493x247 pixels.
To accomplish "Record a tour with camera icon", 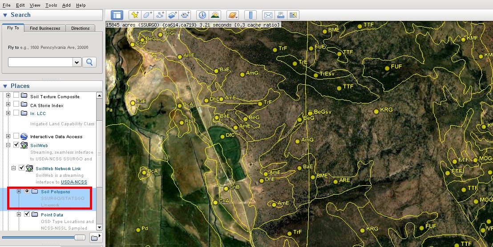I will (186, 15).
